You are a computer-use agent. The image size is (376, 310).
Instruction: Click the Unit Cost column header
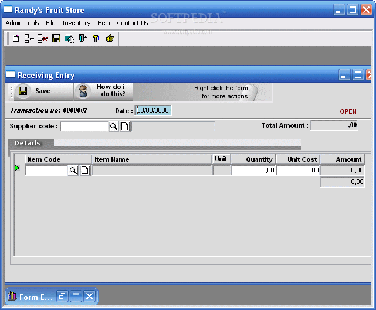pos(298,159)
